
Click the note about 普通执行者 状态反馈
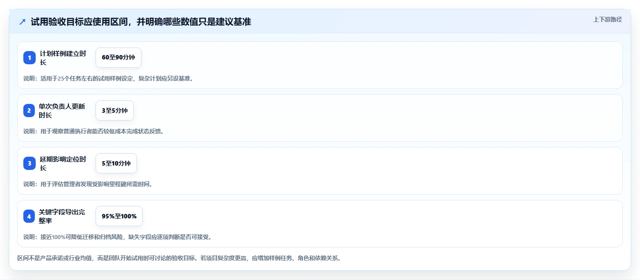pyautogui.click(x=93, y=131)
